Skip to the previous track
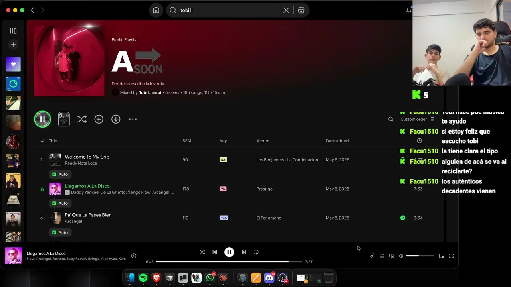 coord(215,252)
